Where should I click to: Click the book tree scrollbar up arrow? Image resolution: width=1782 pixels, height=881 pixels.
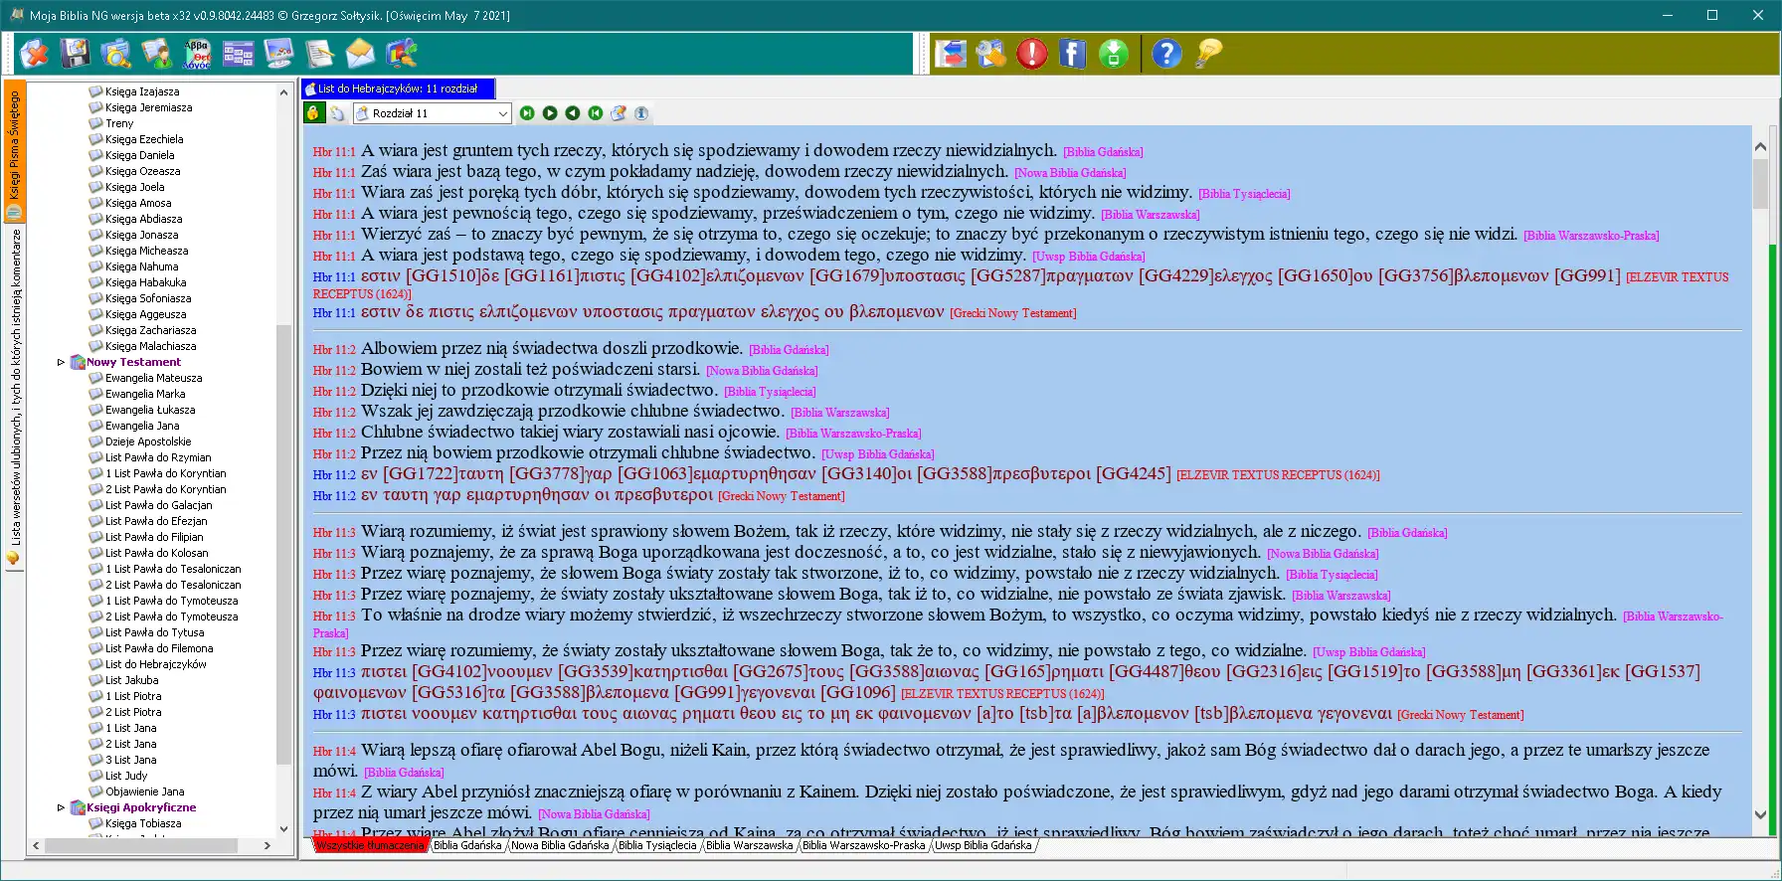click(283, 90)
